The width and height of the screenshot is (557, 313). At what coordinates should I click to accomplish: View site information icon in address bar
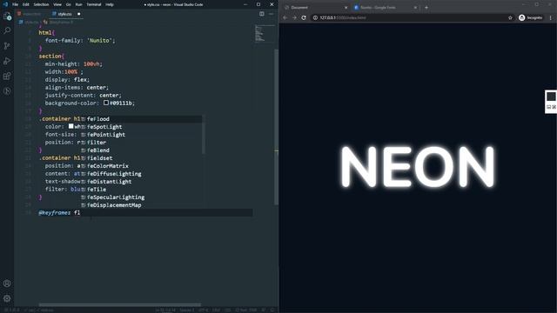[x=315, y=17]
